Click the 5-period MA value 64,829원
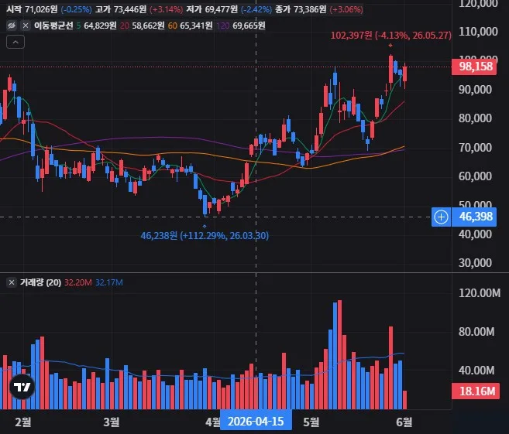 pos(100,26)
